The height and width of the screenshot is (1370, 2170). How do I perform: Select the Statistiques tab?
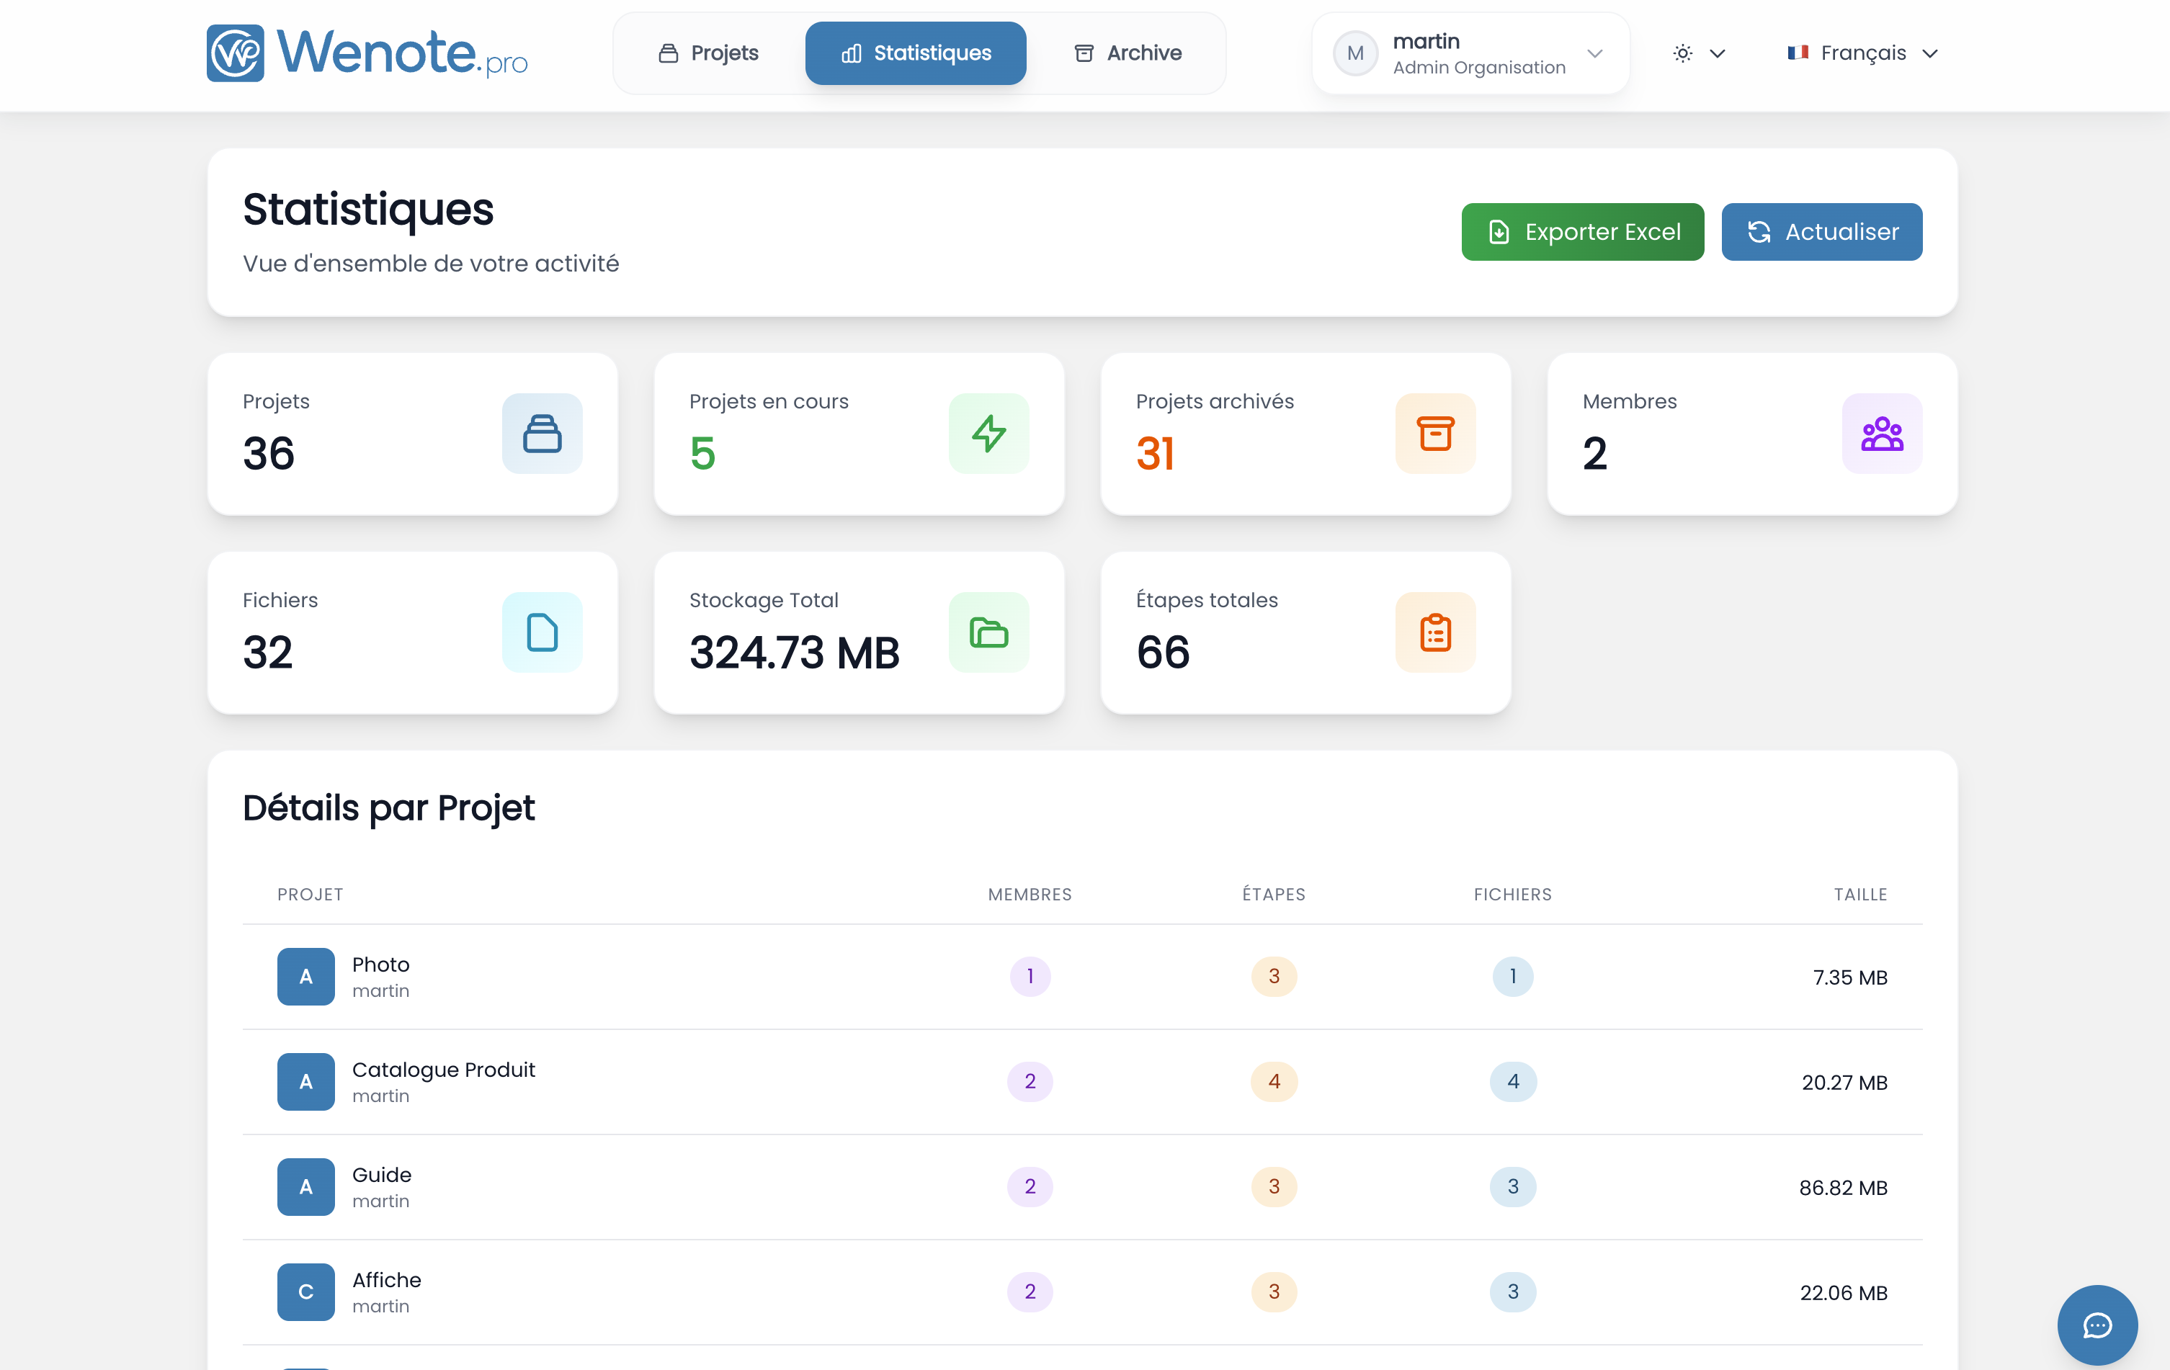pos(916,53)
